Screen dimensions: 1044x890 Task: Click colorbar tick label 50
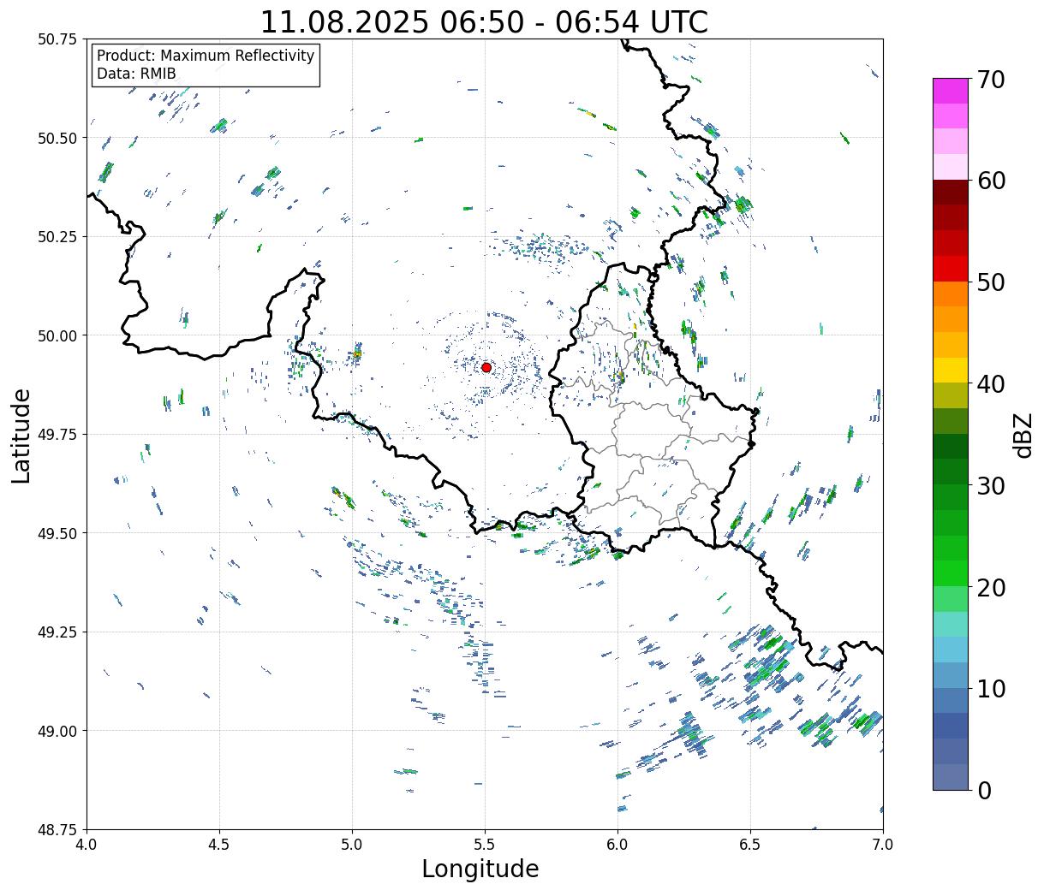(x=991, y=282)
